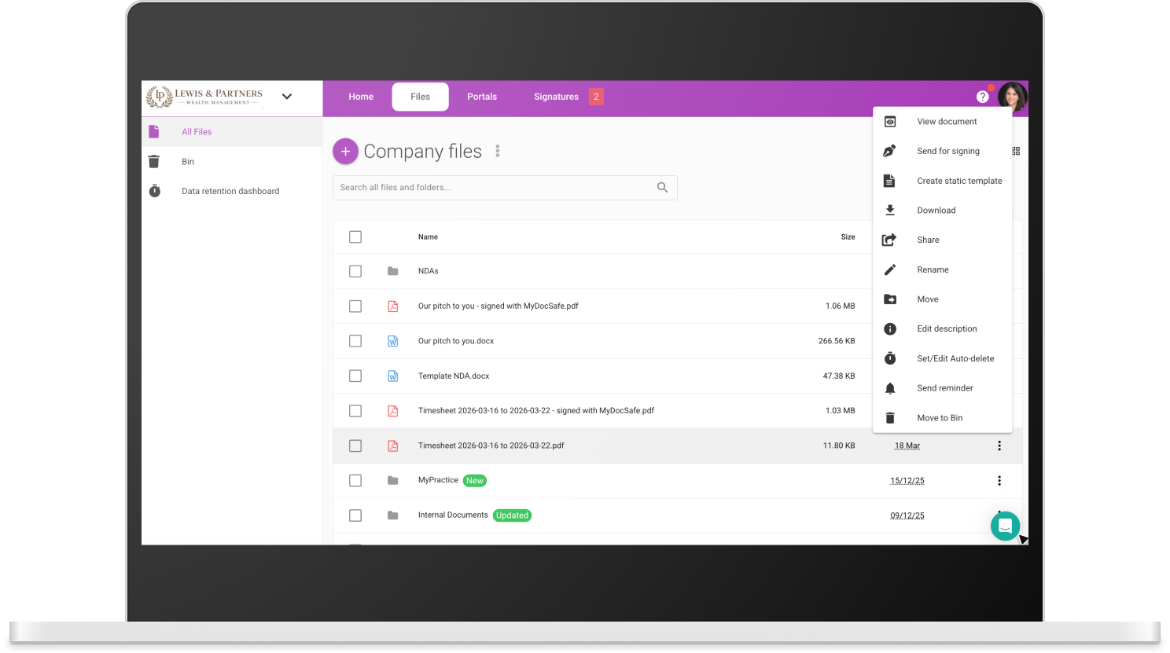Select the Download icon in the menu
This screenshot has height=653, width=1170.
pyautogui.click(x=890, y=210)
